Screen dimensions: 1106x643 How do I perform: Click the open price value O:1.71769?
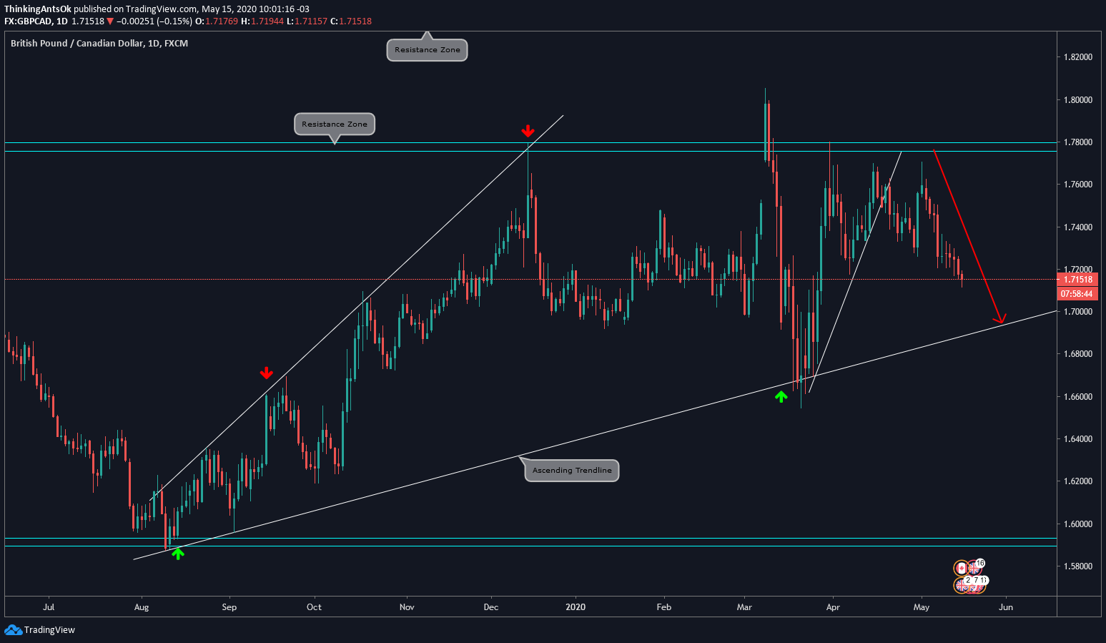(x=217, y=21)
